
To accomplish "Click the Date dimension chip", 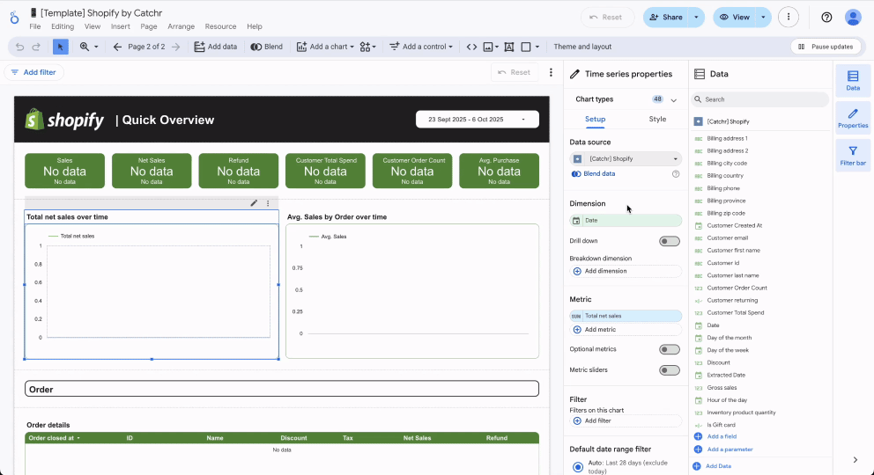I will (x=626, y=220).
